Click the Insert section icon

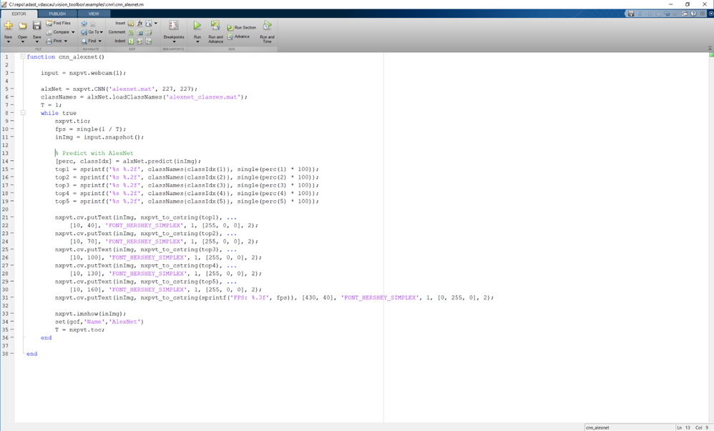(x=131, y=23)
